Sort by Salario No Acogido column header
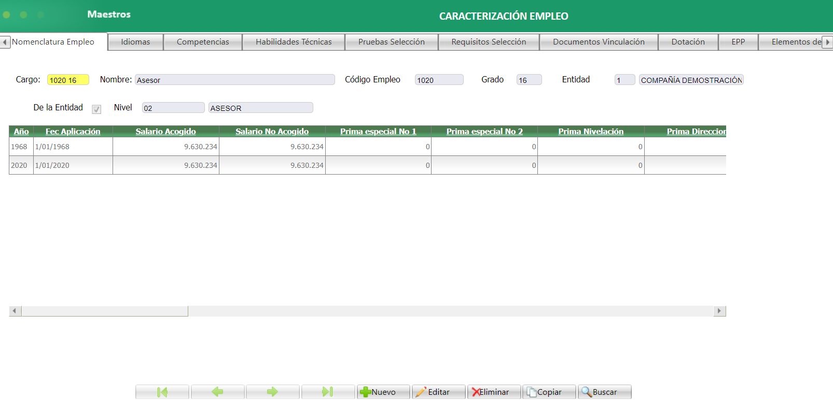This screenshot has height=400, width=833. pos(272,132)
